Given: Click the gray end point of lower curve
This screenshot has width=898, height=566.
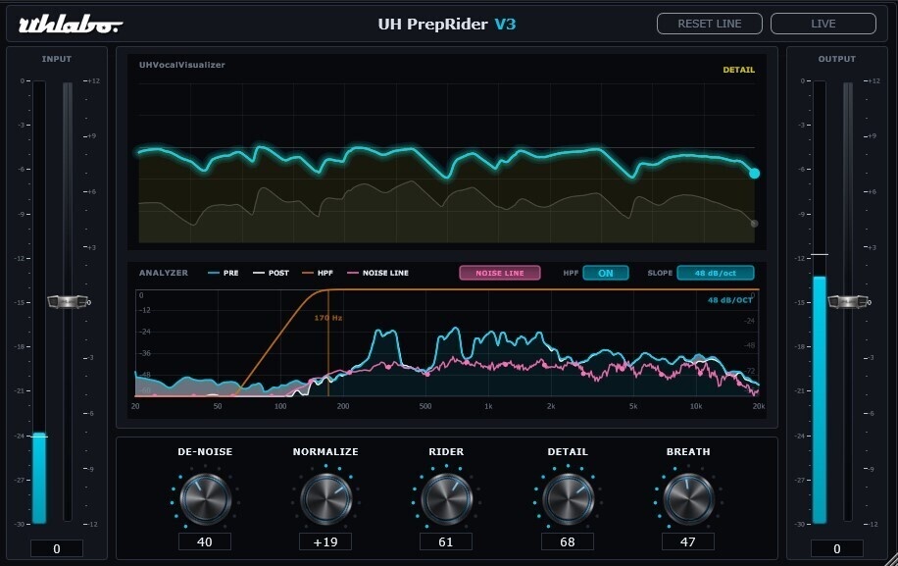Looking at the screenshot, I should [754, 224].
